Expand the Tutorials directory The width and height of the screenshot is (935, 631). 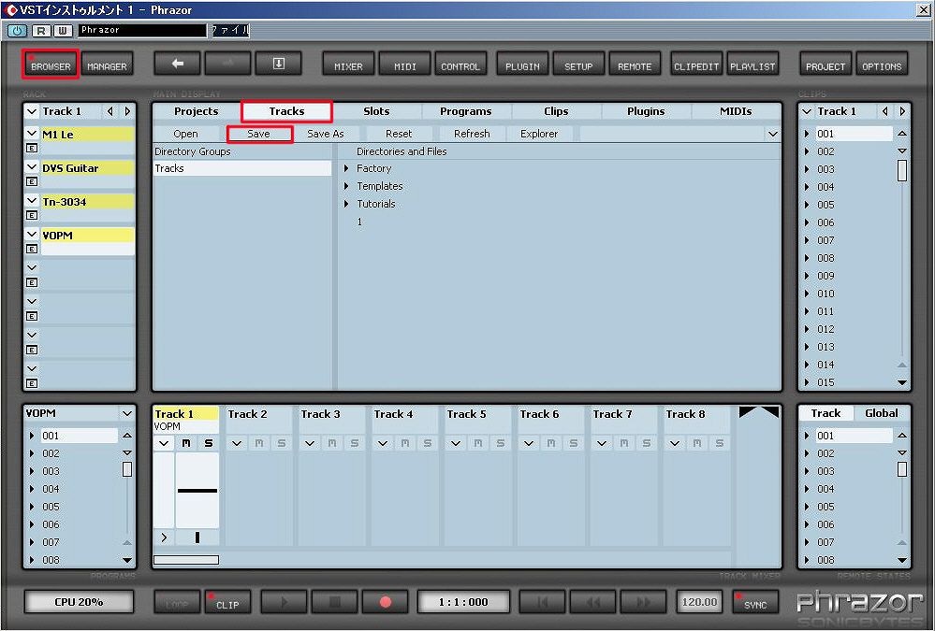(x=346, y=204)
